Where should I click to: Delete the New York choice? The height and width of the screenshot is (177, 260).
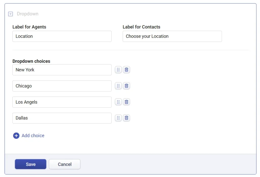126,70
